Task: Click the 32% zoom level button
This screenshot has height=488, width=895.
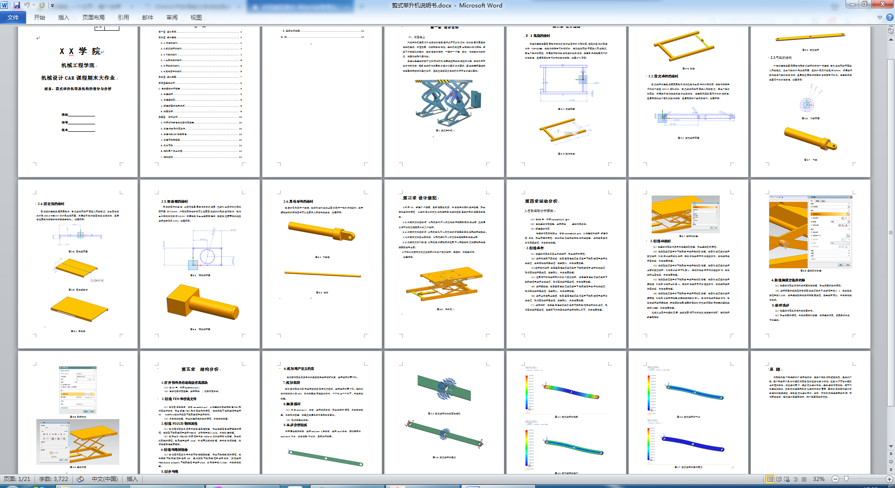Action: click(x=819, y=479)
